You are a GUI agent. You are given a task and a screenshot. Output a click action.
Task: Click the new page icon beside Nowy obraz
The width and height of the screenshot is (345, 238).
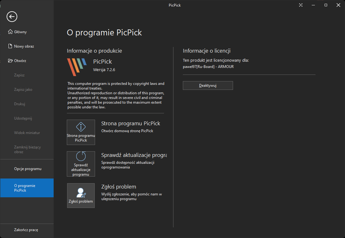click(x=10, y=46)
